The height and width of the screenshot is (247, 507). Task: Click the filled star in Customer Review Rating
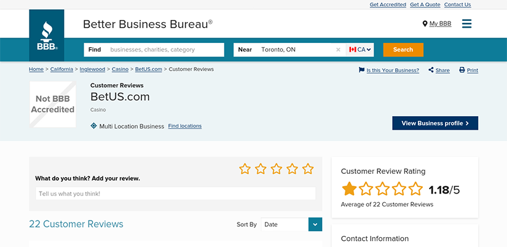(x=349, y=189)
